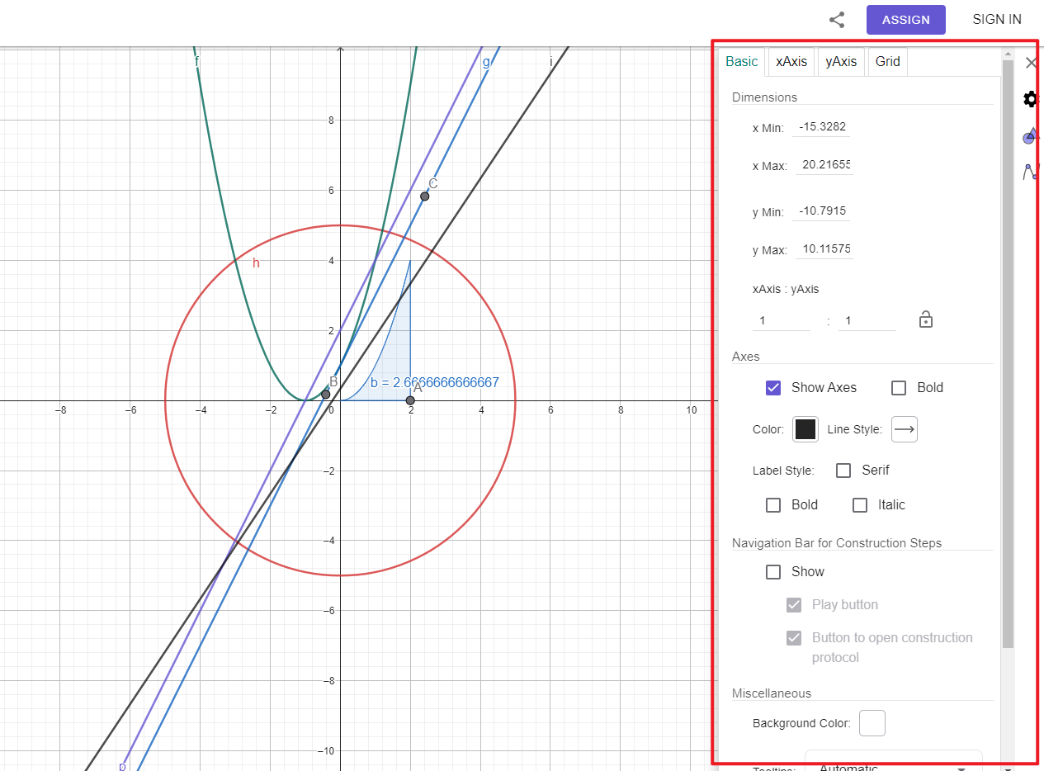Click the black line label i

(x=551, y=61)
